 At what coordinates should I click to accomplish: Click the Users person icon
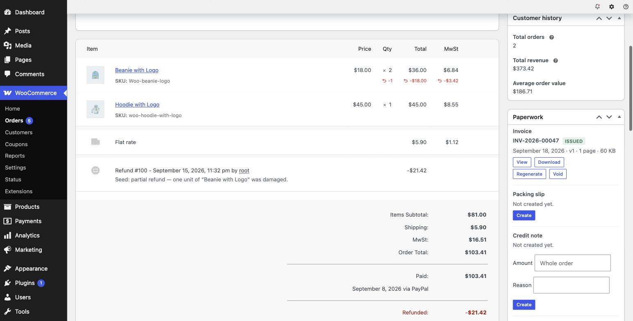coord(7,297)
